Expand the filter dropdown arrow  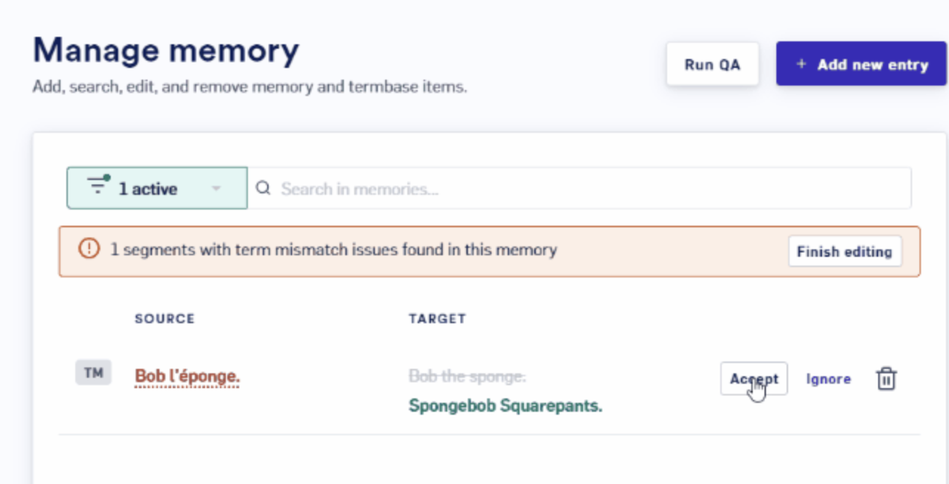click(216, 189)
